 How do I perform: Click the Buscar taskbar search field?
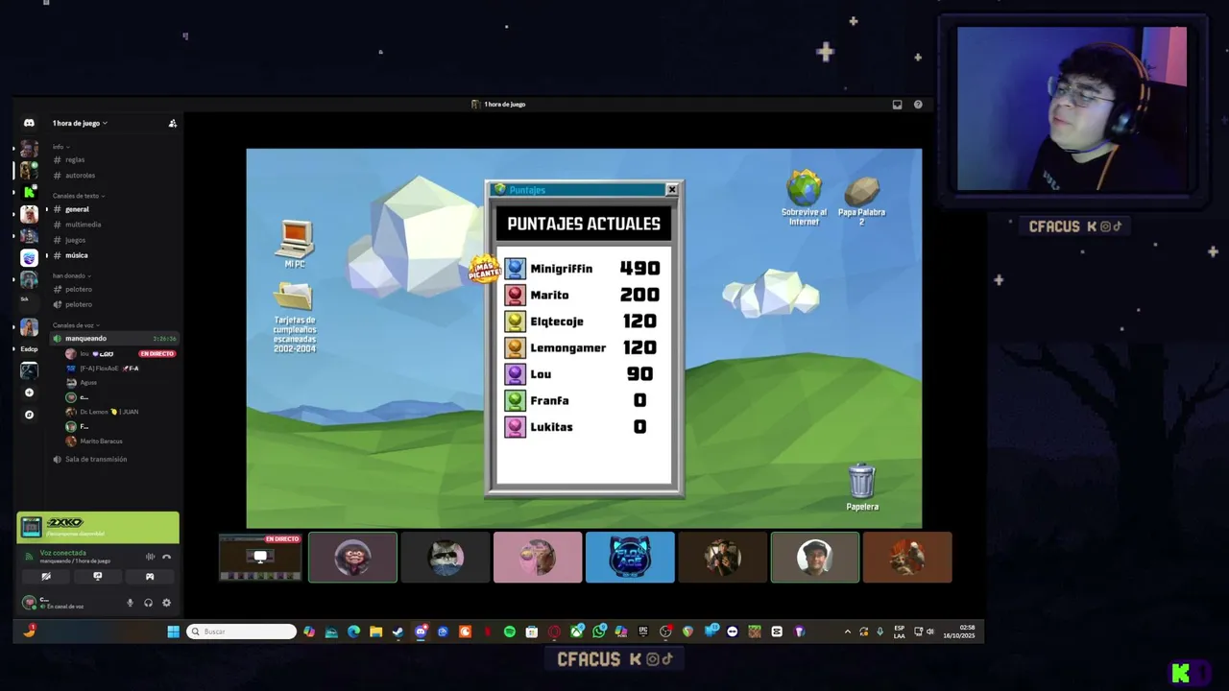pyautogui.click(x=242, y=631)
